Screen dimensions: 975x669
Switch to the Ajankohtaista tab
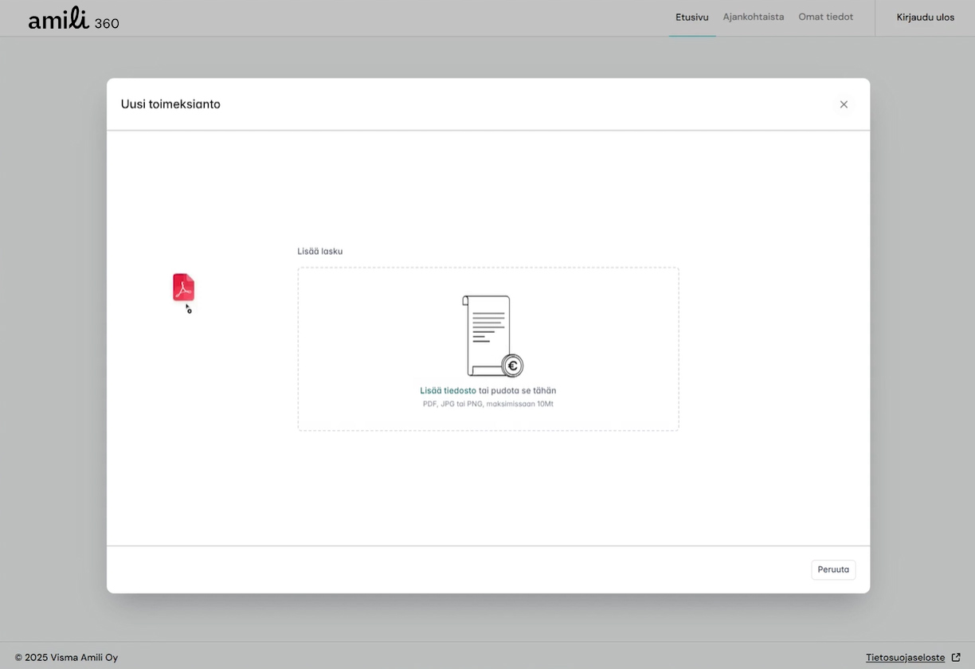click(753, 17)
